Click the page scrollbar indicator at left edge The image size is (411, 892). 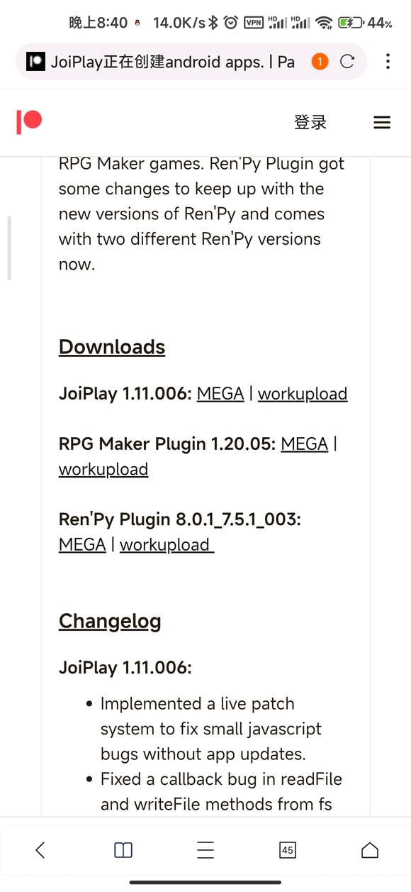pyautogui.click(x=9, y=248)
